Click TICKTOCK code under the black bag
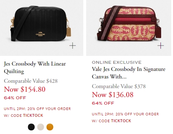Image resolution: width=173 pixels, height=134 pixels. tap(33, 115)
